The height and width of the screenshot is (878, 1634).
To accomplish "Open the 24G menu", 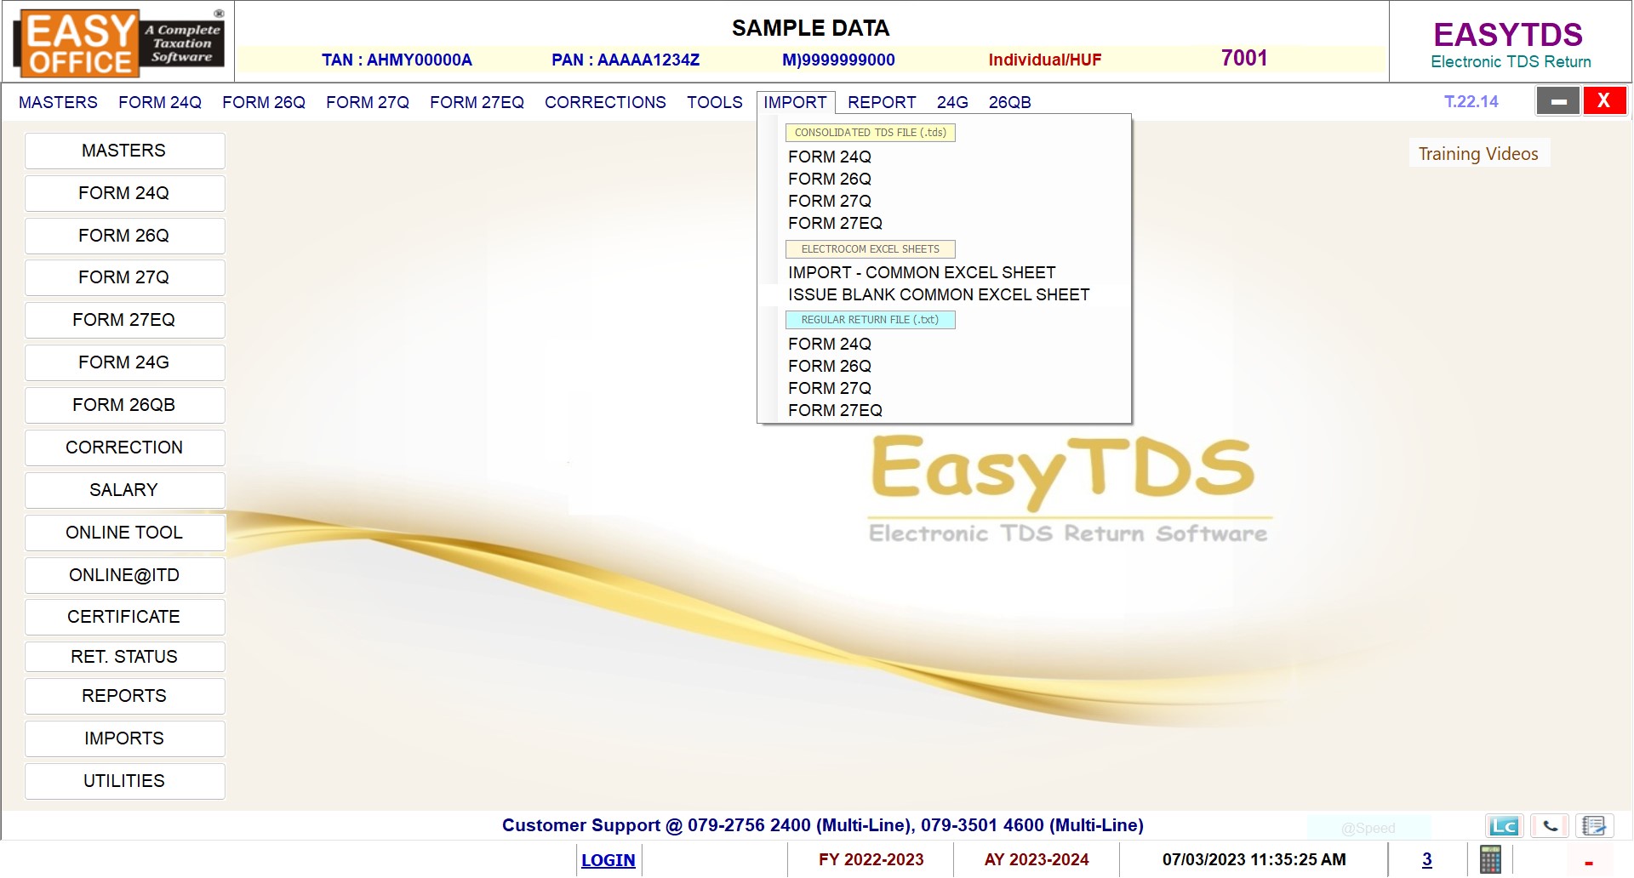I will click(952, 102).
